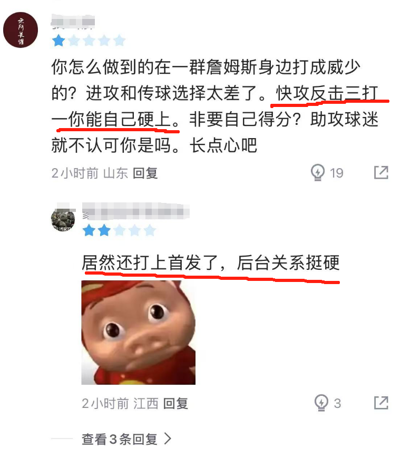Open the second commenter's small round avatar
This screenshot has width=401, height=458.
(63, 220)
